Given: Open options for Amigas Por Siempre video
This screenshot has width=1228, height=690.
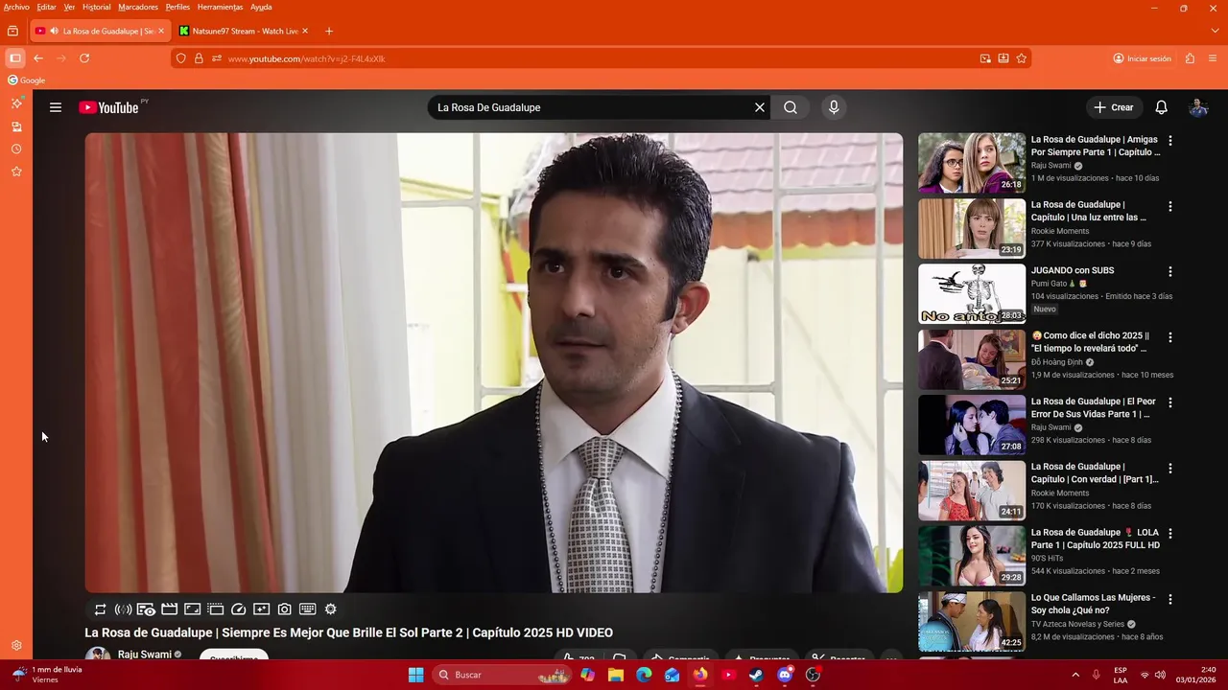Looking at the screenshot, I should [1169, 141].
